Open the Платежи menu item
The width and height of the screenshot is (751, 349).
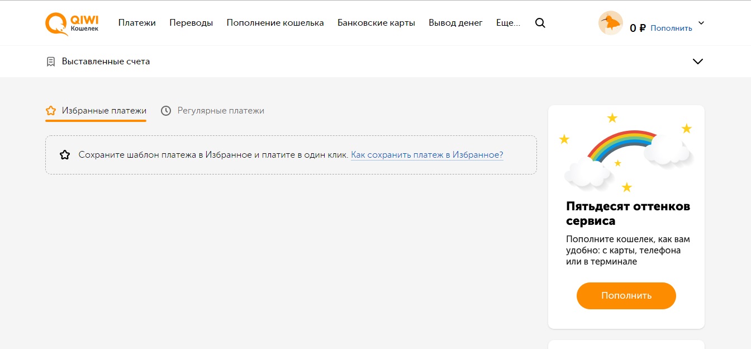137,23
